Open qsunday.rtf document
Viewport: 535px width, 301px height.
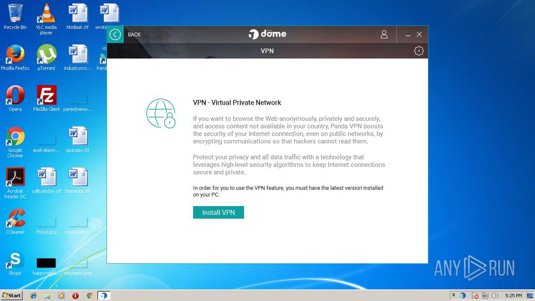click(x=78, y=140)
